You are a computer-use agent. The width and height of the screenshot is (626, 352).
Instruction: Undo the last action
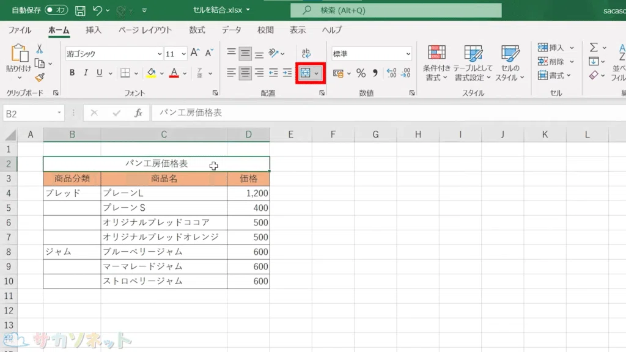coord(97,10)
